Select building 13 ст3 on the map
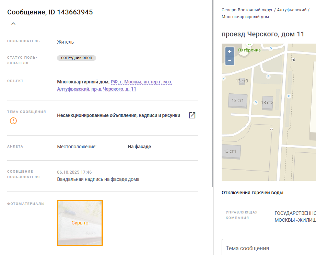 (242, 81)
